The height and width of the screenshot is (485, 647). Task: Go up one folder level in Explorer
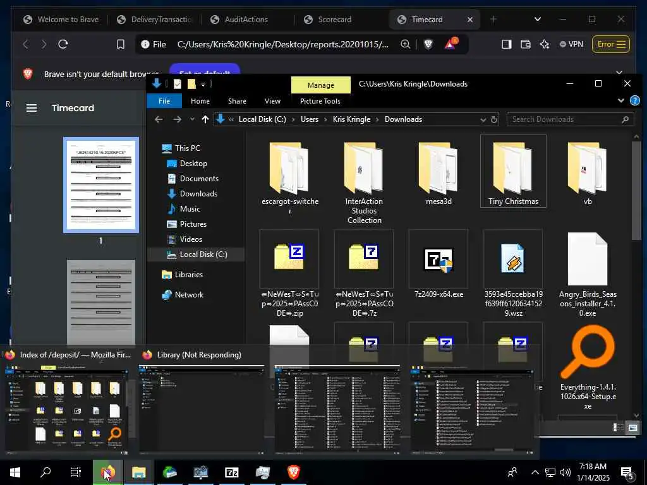[x=205, y=119]
